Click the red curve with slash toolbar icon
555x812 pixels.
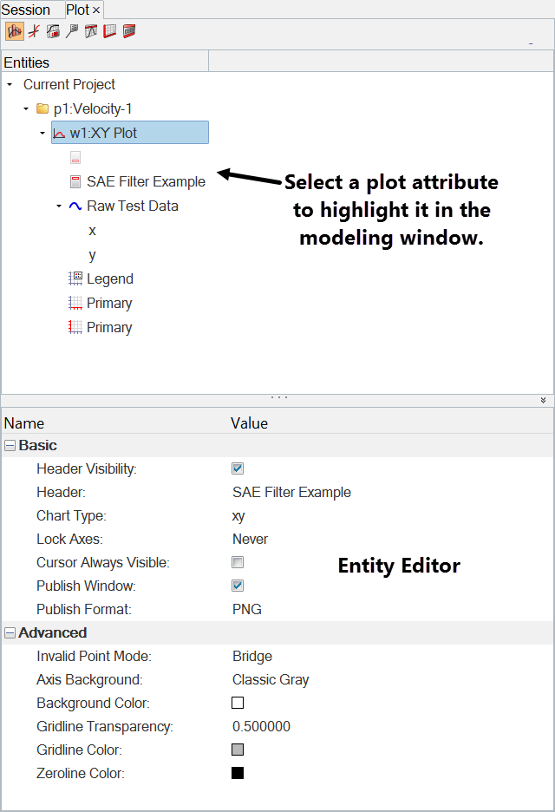coord(34,31)
